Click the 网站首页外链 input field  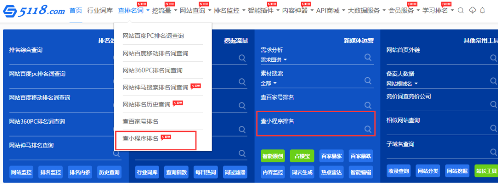pyautogui.click(x=442, y=58)
